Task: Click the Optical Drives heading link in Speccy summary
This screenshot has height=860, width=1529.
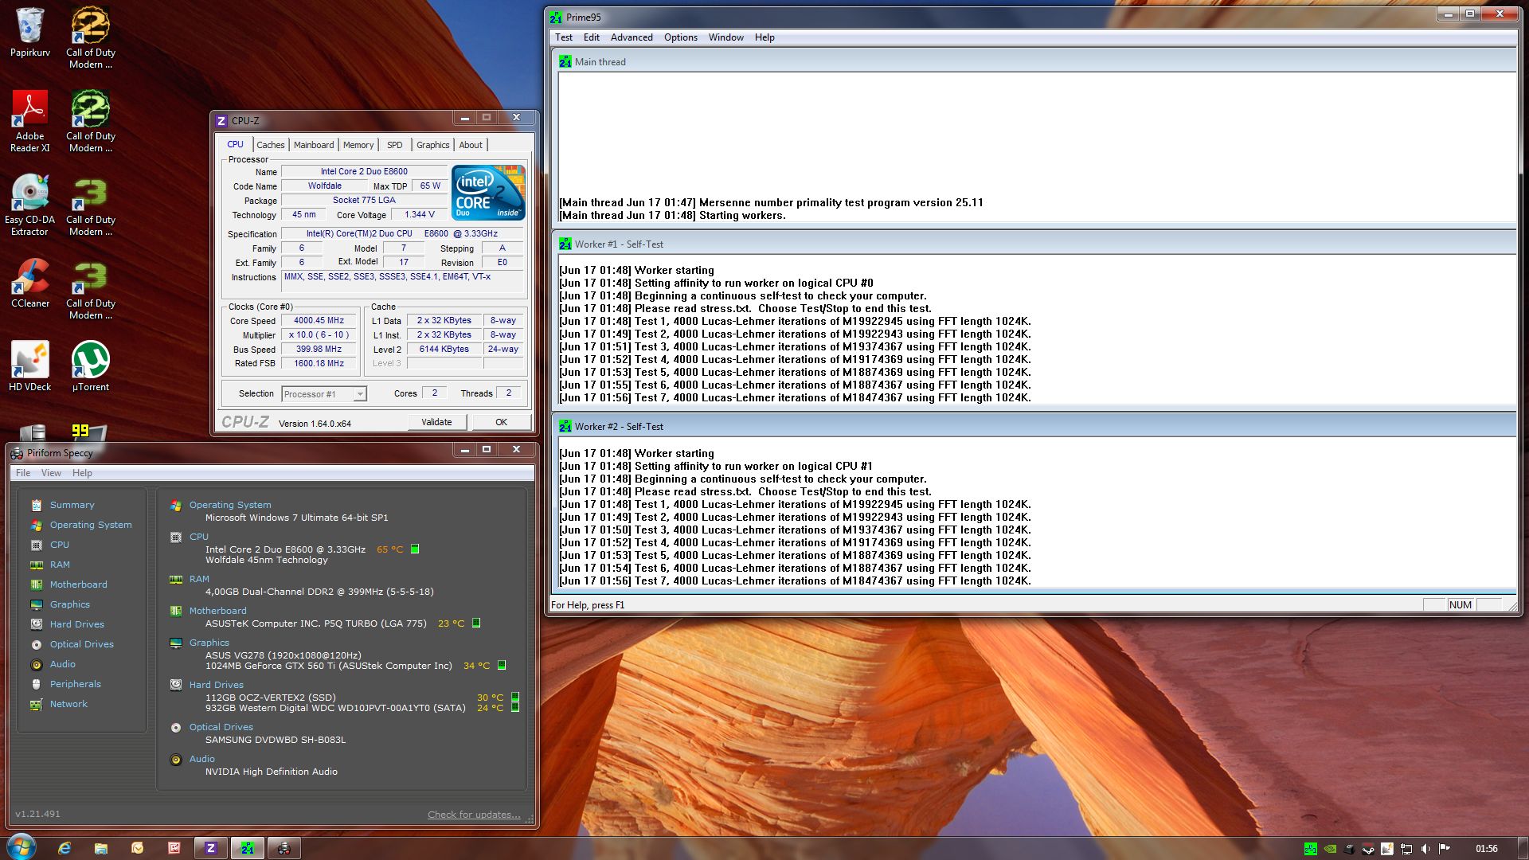Action: (x=221, y=727)
